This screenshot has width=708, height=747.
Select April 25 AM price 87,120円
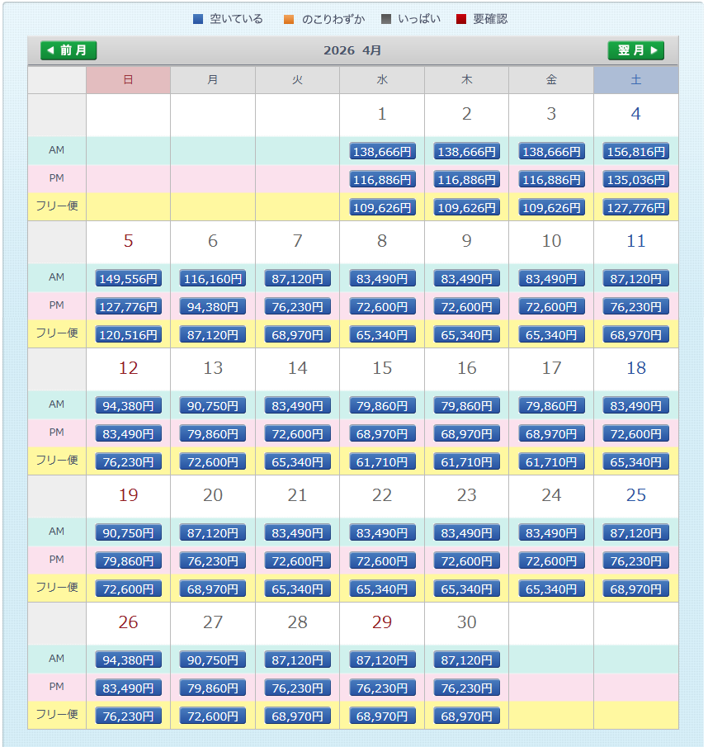(x=635, y=532)
